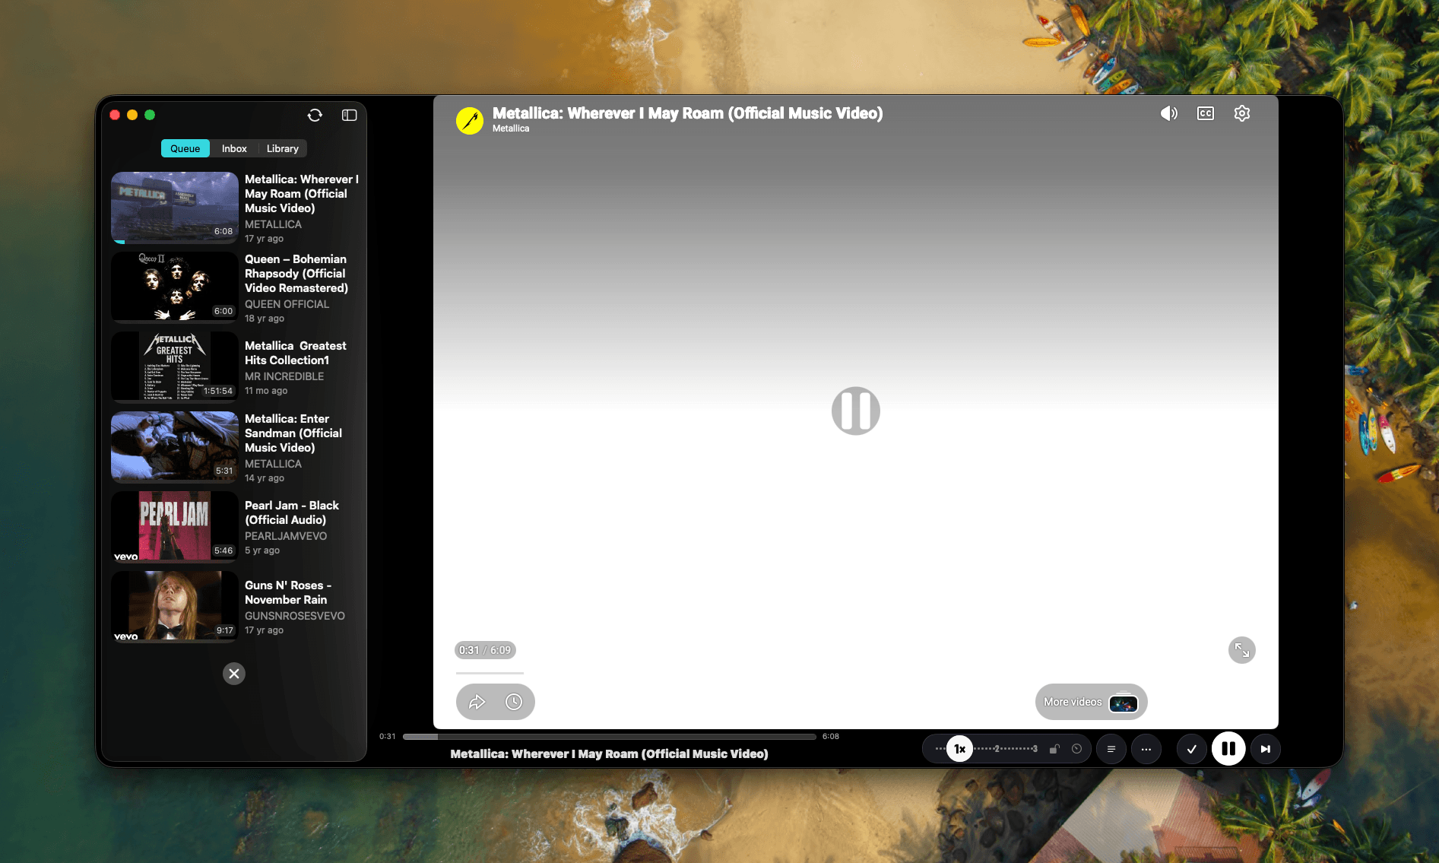Click 'Metallica' channel name under player title
Screen dimensions: 1439x863
click(x=511, y=128)
